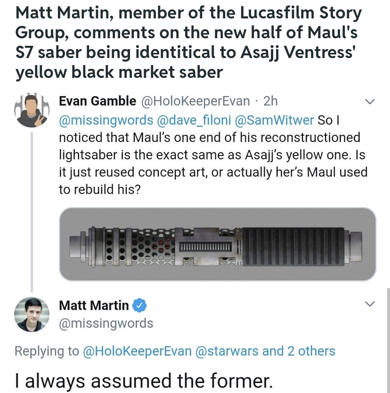Open Evan Gamble's profile avatar
Viewport: 390px width, 393px height.
pos(32,110)
